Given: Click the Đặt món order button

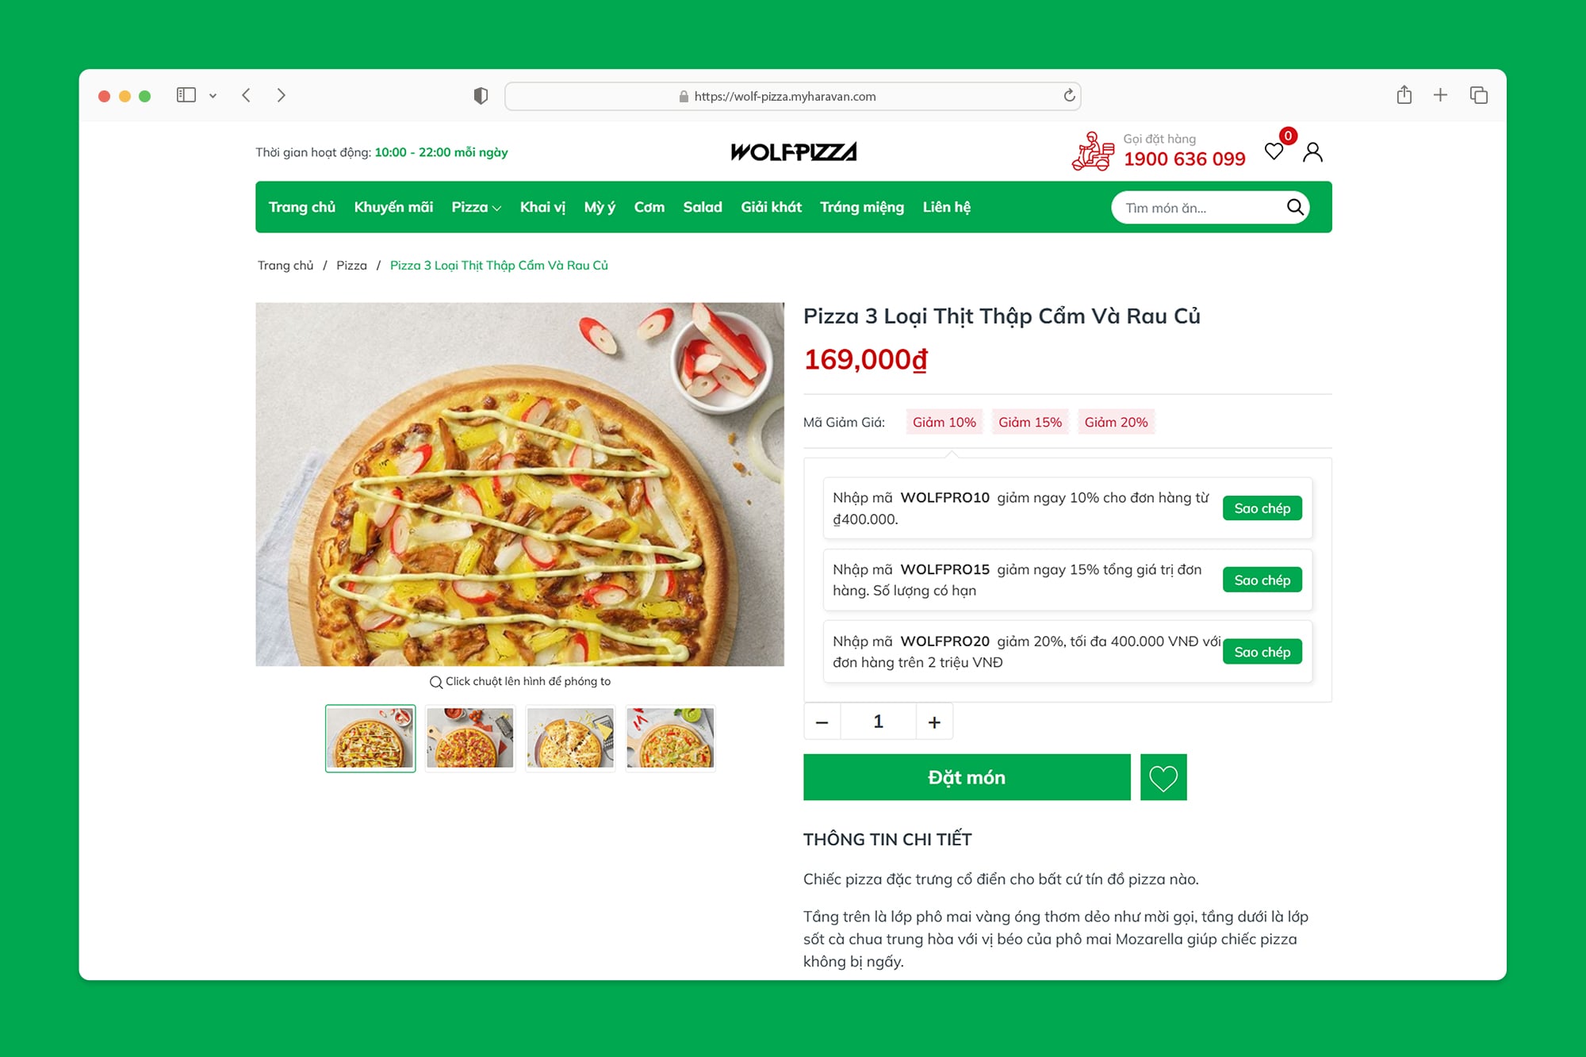Looking at the screenshot, I should click(x=967, y=777).
